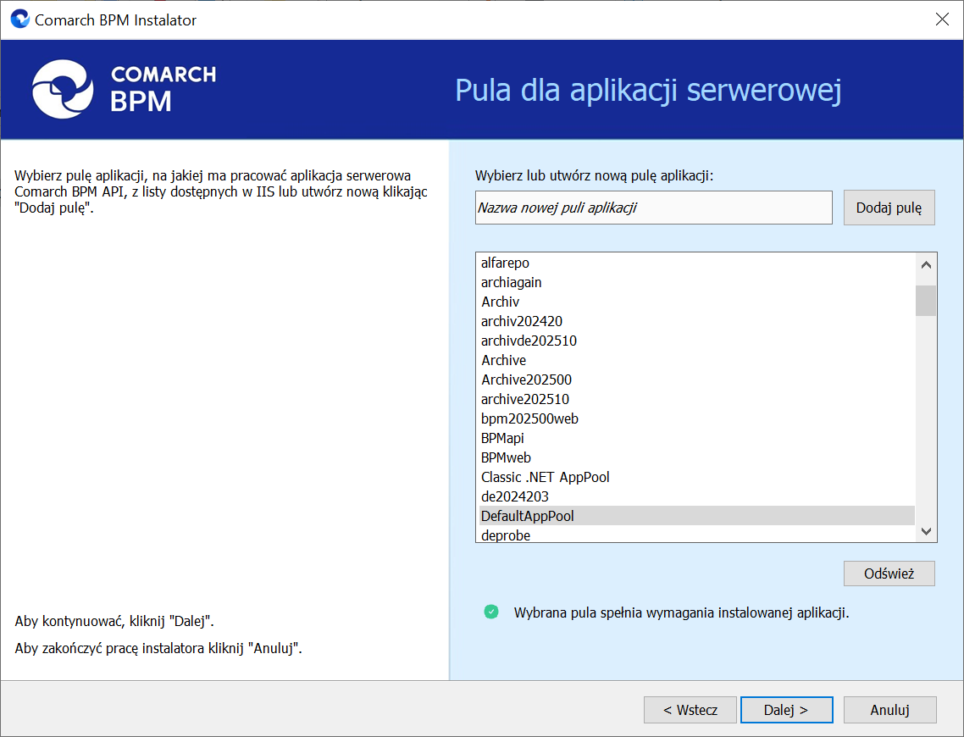Select the archivde202510 pool

697,341
